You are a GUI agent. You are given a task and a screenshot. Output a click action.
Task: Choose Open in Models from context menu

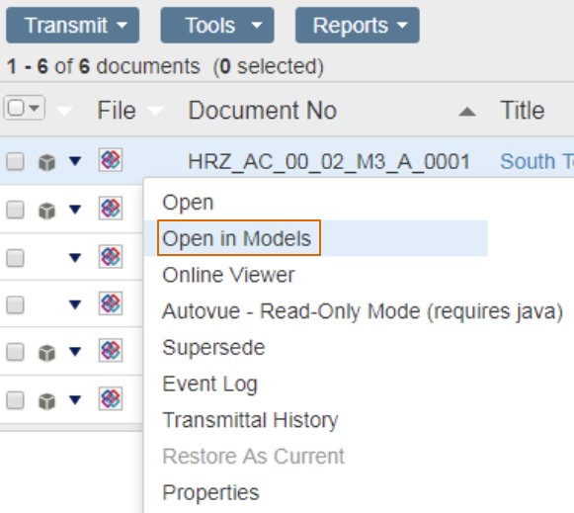[x=236, y=238]
